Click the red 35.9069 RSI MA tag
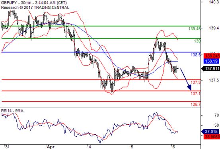The width and height of the screenshot is (220, 149). pyautogui.click(x=212, y=137)
